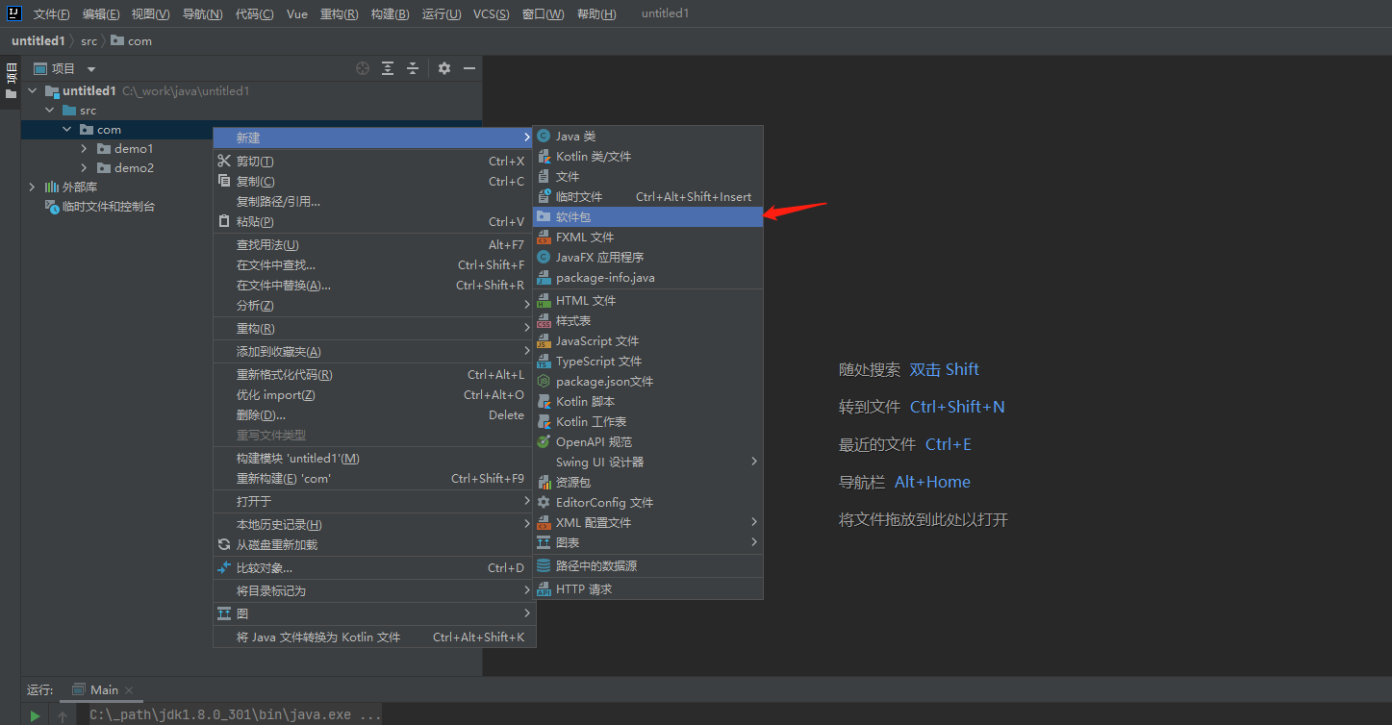Viewport: 1392px width, 725px height.
Task: Select 临时文件和控制台 tree item
Action: pyautogui.click(x=101, y=207)
